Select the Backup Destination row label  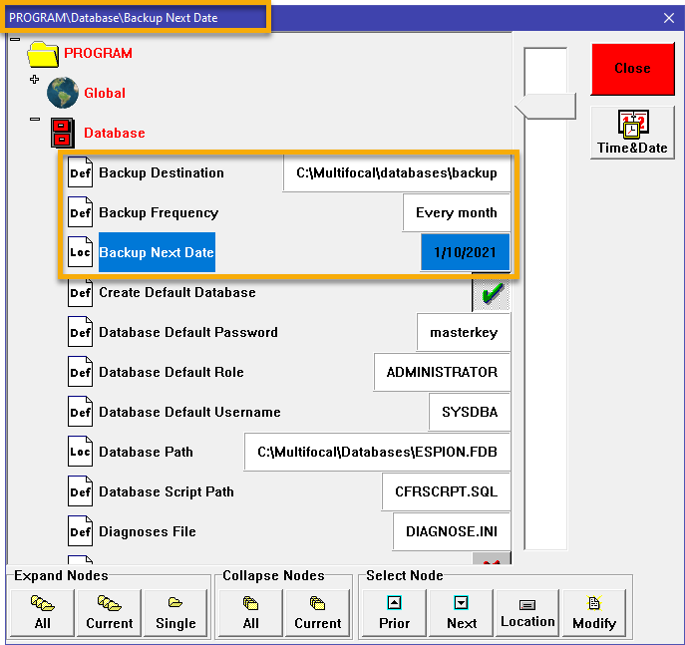pyautogui.click(x=162, y=172)
